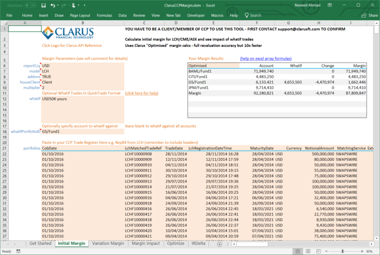Click the horizontal scrollbar right arrow
Image resolution: width=380 pixels, height=255 pixels.
click(x=371, y=244)
